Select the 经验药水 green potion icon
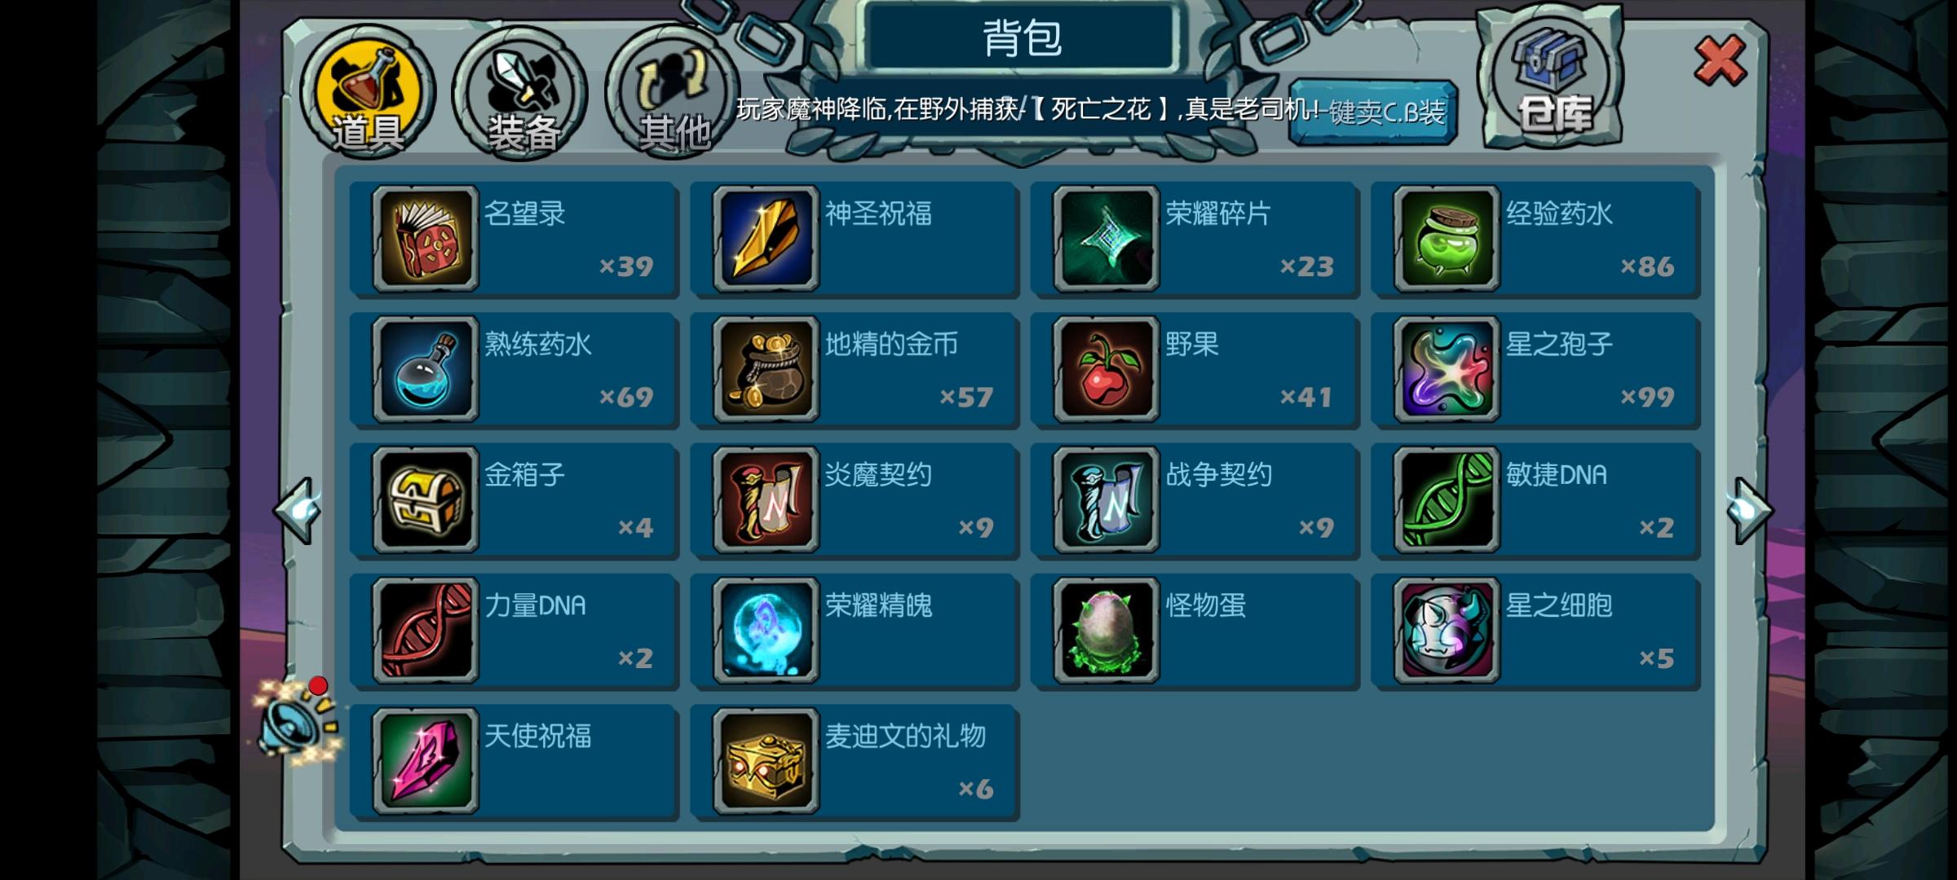 click(1447, 239)
